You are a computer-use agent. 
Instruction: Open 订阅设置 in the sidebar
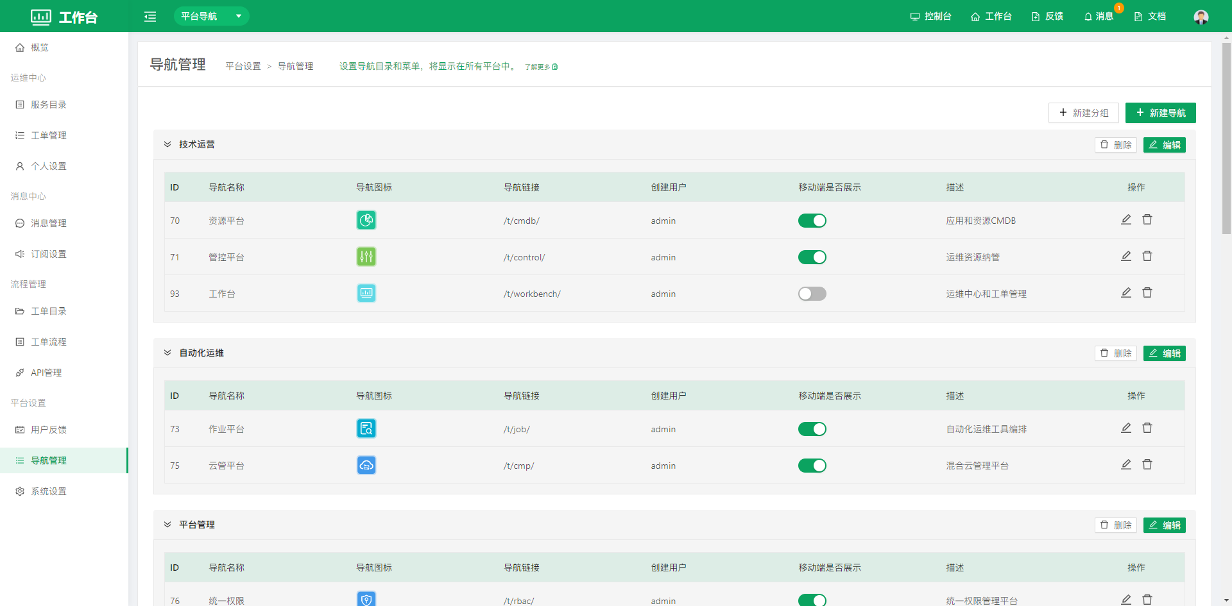point(64,254)
